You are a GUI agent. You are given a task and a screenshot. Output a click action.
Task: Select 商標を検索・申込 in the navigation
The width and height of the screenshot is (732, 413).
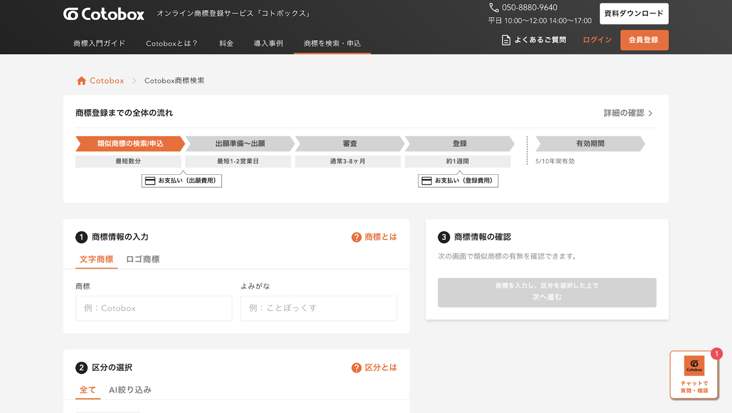(332, 44)
